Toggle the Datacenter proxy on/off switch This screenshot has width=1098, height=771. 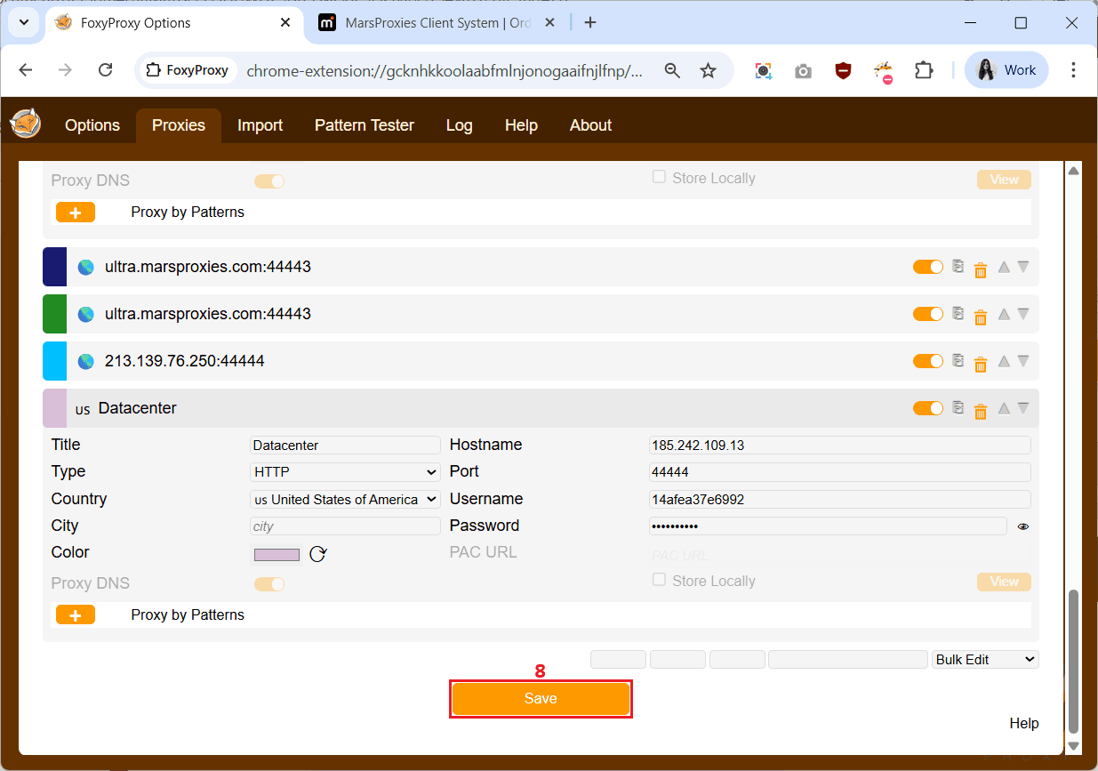click(x=927, y=408)
